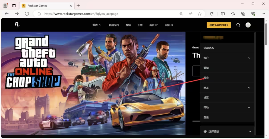Open a new tab
Screen dimensions: 269x139
[x=78, y=6]
